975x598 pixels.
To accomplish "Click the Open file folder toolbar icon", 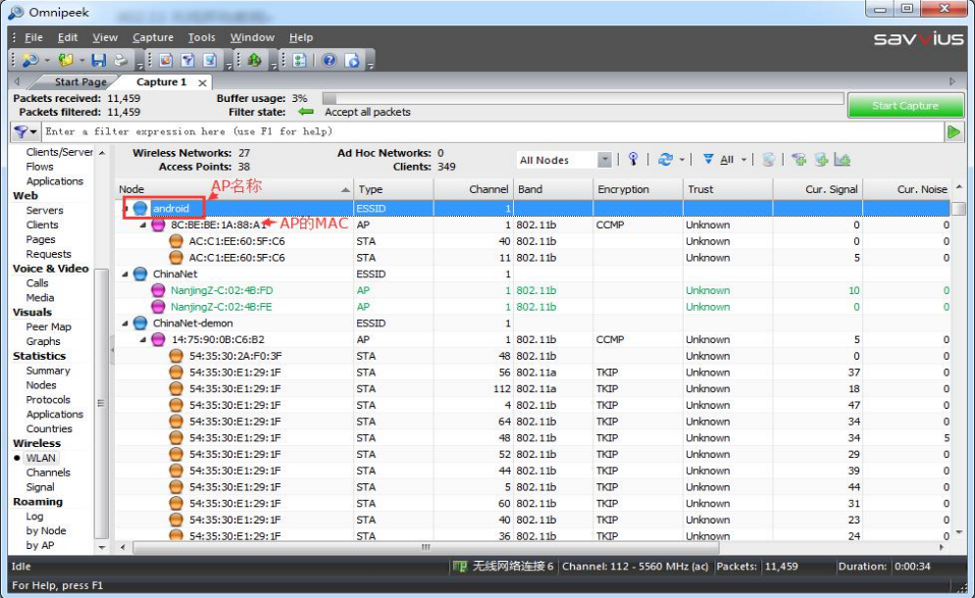I will point(66,61).
